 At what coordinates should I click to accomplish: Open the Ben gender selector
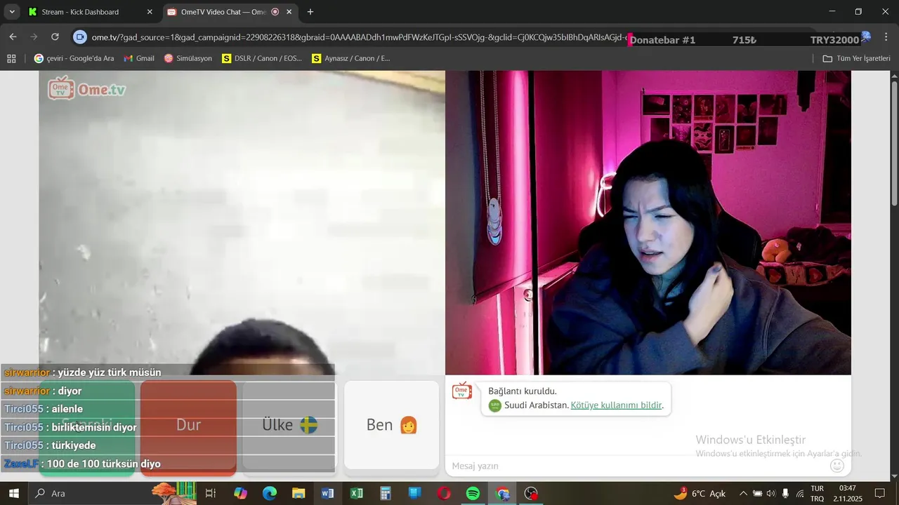coord(392,425)
